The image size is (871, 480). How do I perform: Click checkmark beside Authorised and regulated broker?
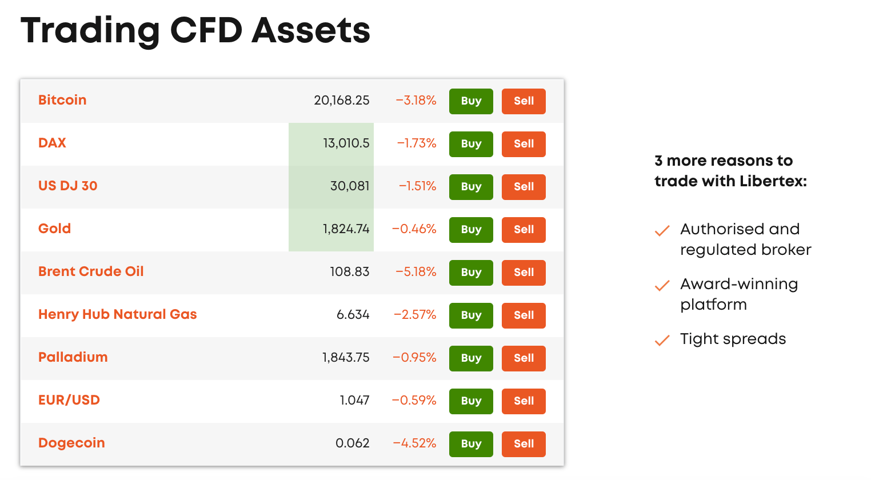coord(662,231)
